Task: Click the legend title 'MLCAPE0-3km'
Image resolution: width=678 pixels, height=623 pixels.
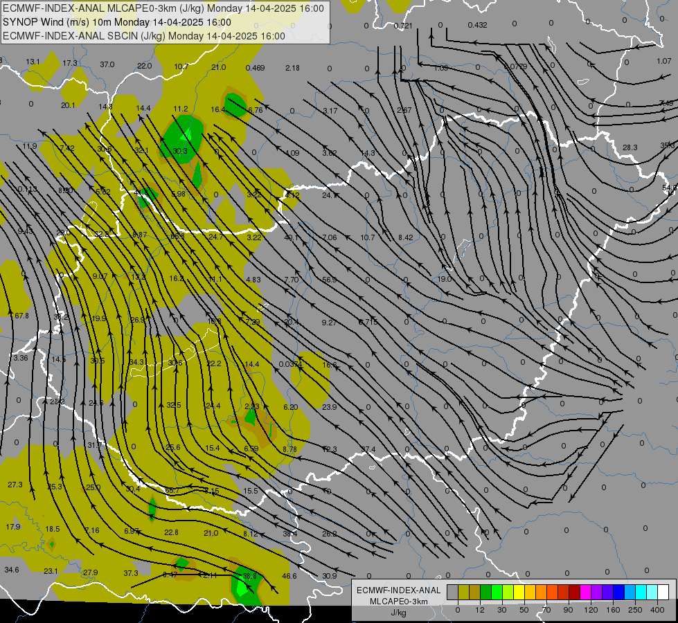Action: pyautogui.click(x=398, y=602)
